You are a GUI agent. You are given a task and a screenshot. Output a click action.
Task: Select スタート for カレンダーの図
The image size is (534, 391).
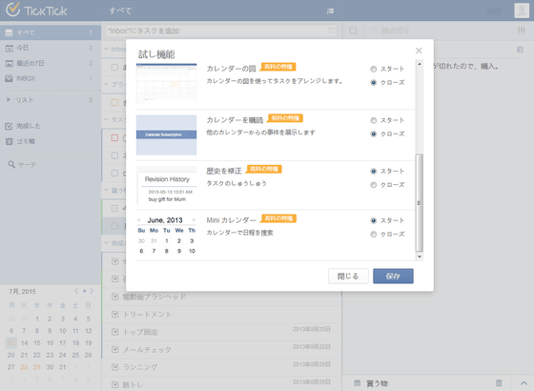(374, 69)
